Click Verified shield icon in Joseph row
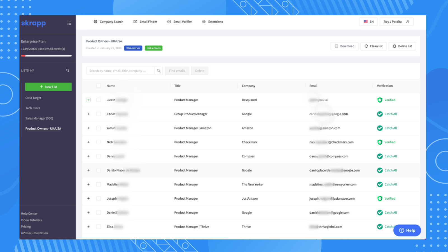 pos(380,199)
